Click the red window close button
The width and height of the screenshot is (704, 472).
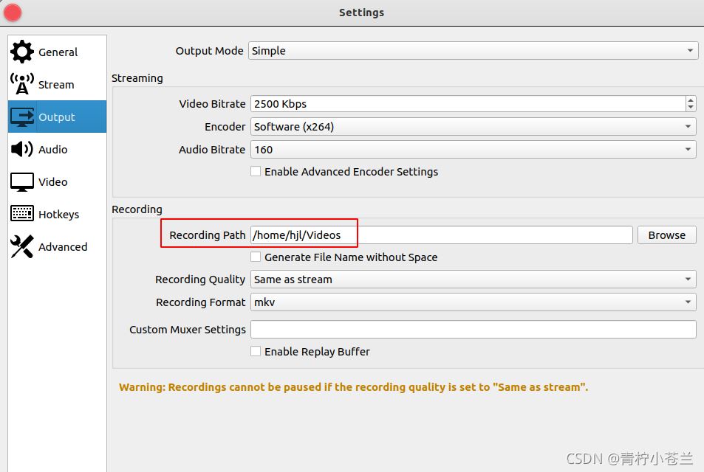pos(12,12)
